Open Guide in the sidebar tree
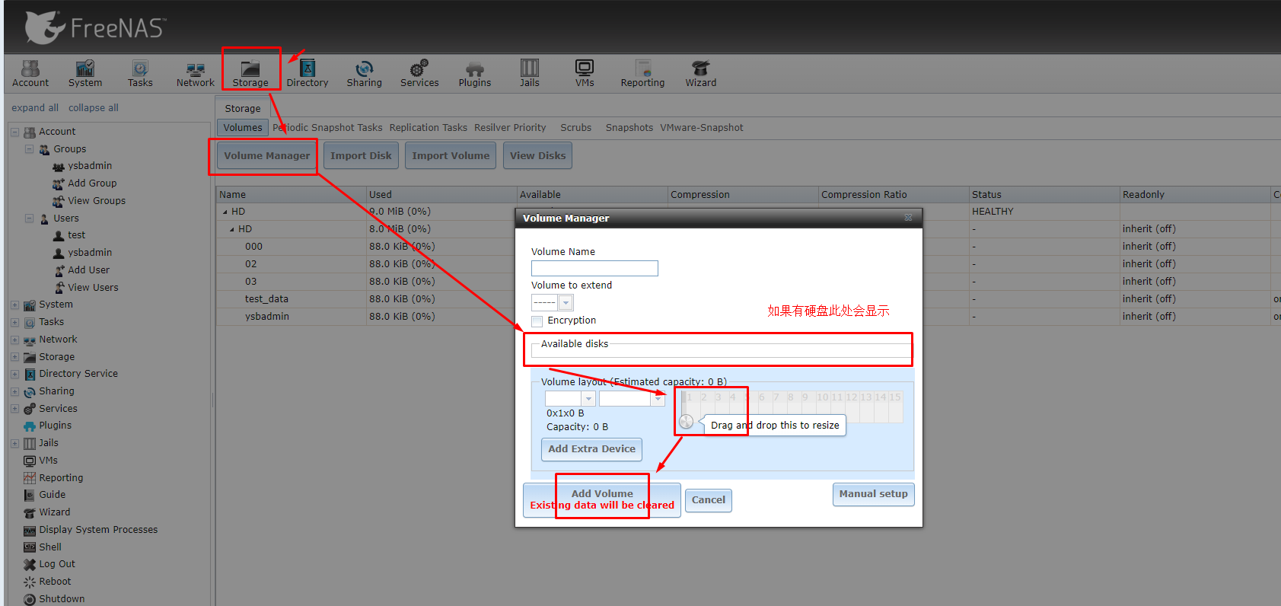 pyautogui.click(x=52, y=495)
